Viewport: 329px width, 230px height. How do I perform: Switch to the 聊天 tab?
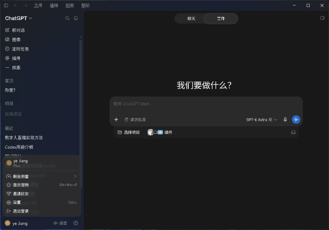pos(191,18)
